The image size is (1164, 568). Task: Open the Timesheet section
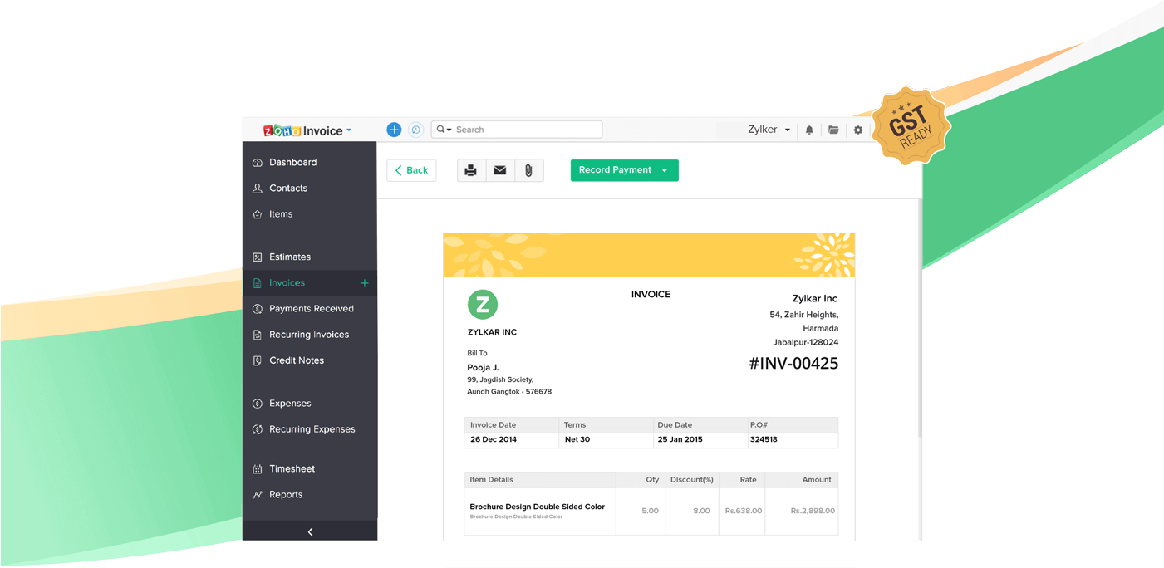click(292, 468)
